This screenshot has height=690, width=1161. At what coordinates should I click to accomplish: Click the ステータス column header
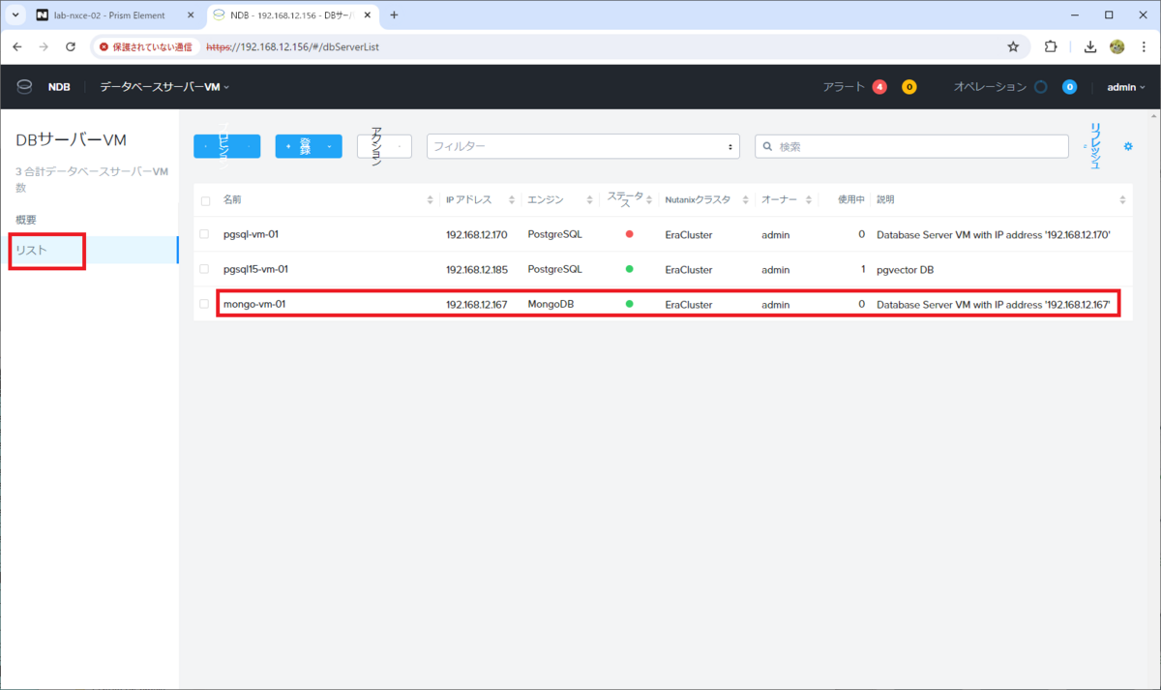tap(627, 200)
